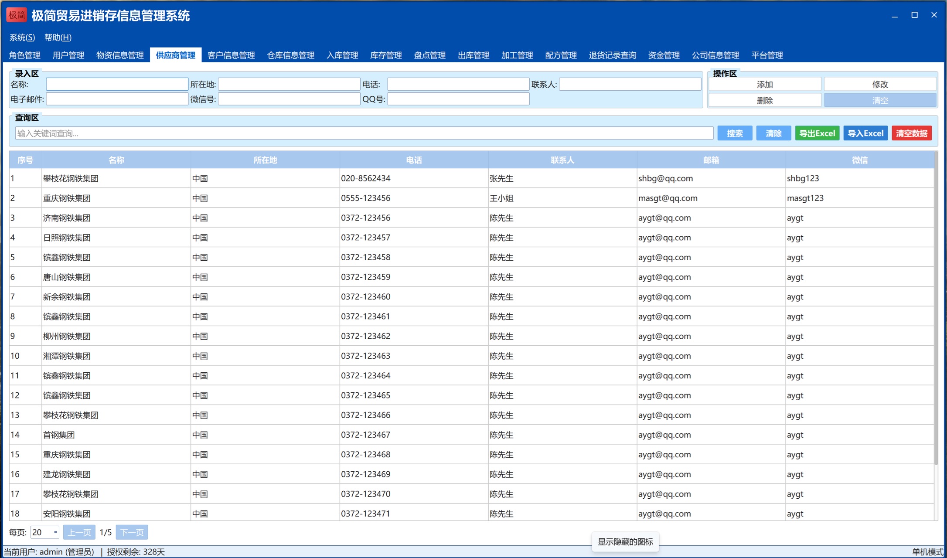Focus the 名称 input field
The image size is (947, 558).
(117, 84)
